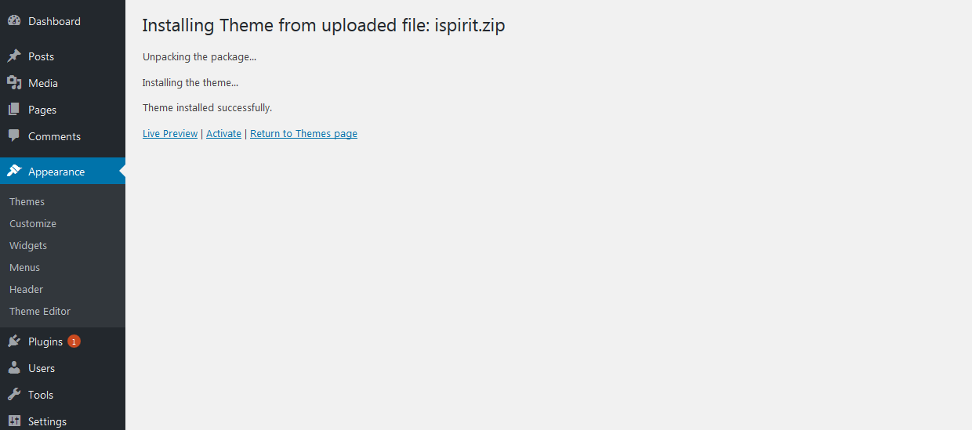Viewport: 972px width, 430px height.
Task: Click the Settings sliders icon
Action: point(14,421)
